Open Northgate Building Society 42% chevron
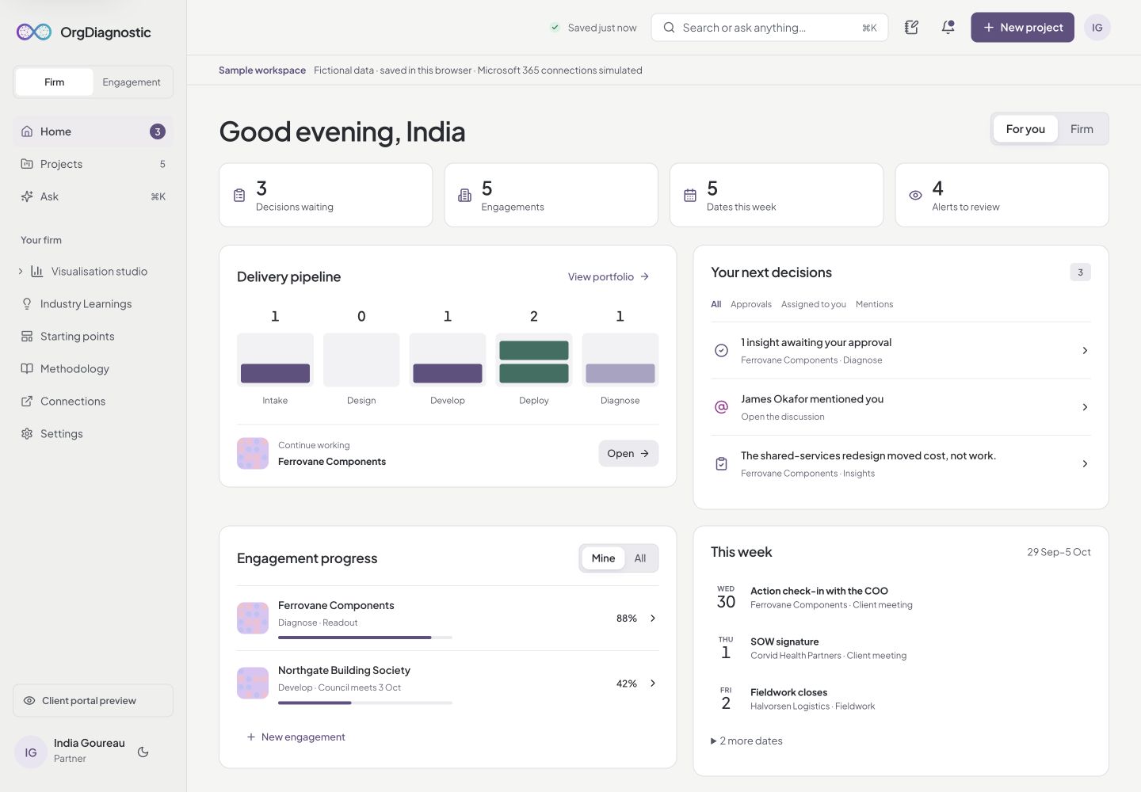Image resolution: width=1141 pixels, height=792 pixels. click(x=653, y=683)
